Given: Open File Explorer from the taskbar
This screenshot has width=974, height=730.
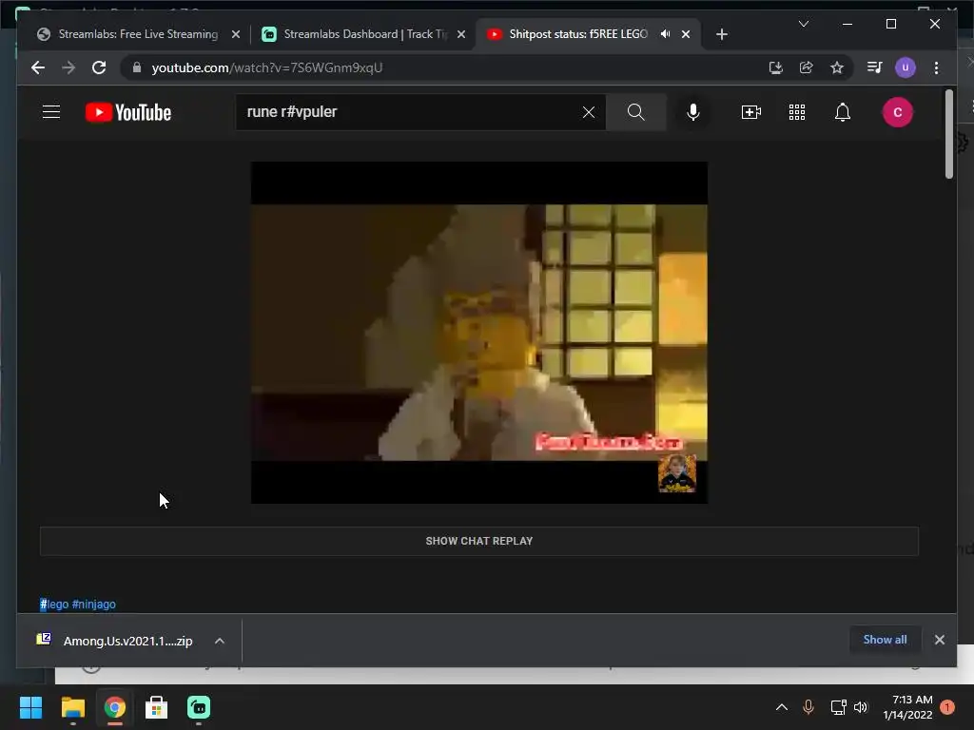Looking at the screenshot, I should click(72, 707).
